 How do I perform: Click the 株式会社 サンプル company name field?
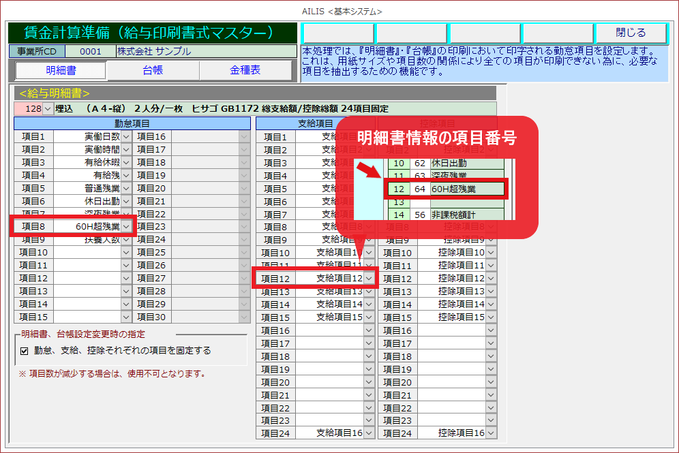(x=205, y=51)
